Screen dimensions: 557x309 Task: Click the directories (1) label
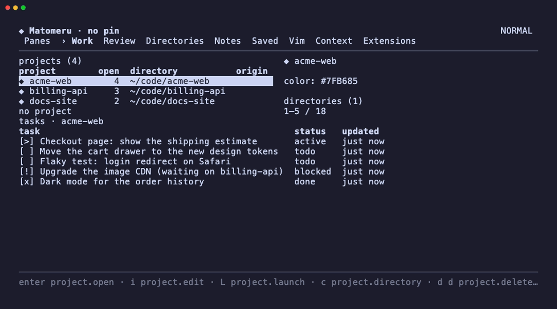click(x=323, y=101)
